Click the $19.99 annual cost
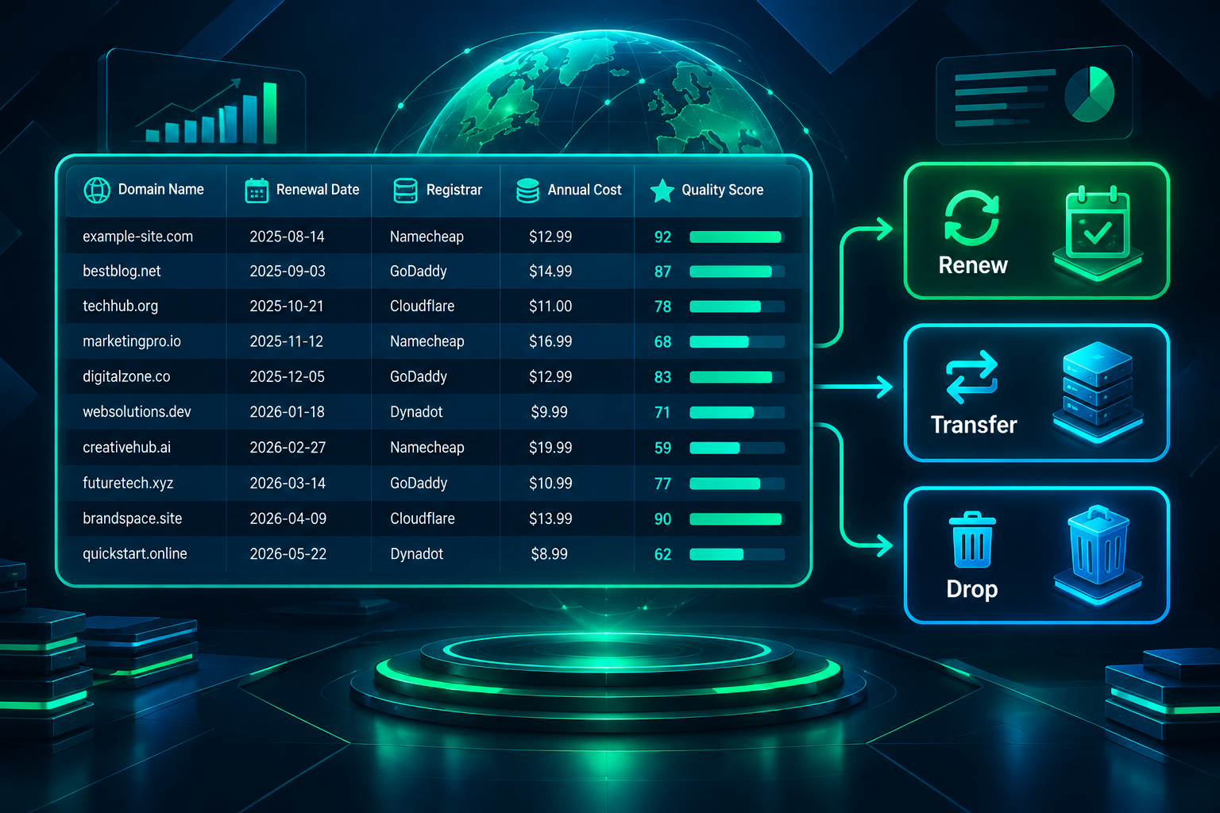This screenshot has height=813, width=1220. click(x=550, y=448)
